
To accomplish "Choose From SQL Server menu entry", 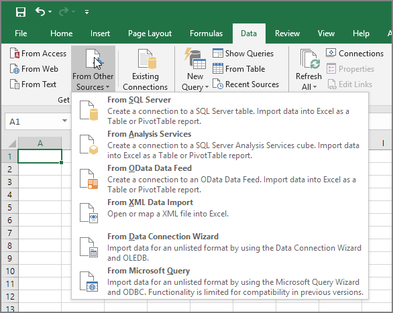I will point(219,110).
